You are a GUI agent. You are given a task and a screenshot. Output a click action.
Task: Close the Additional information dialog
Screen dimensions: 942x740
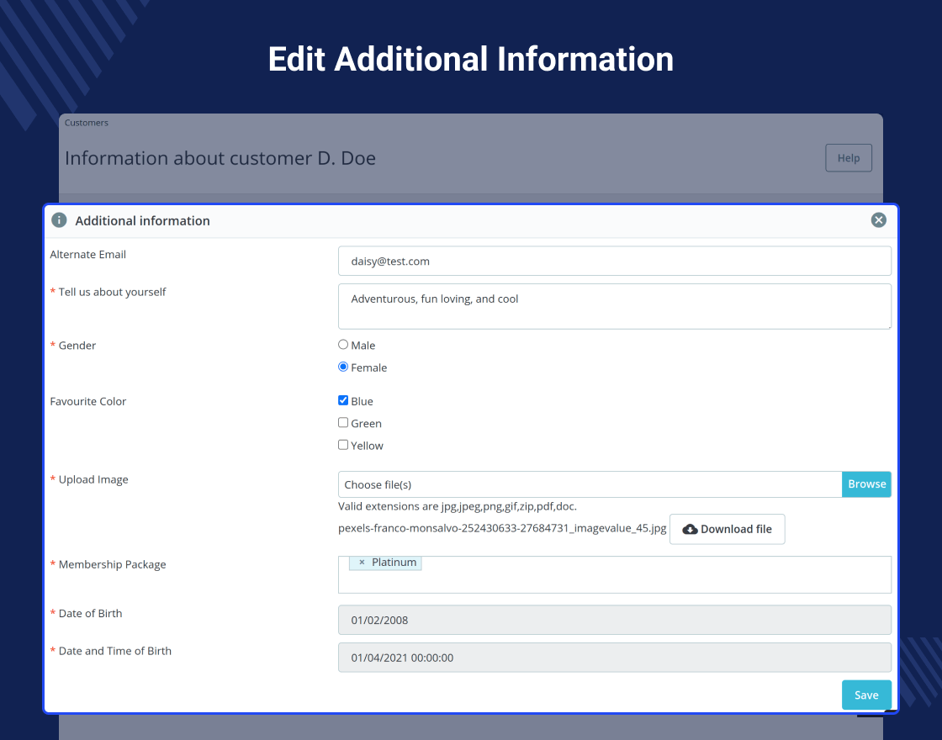(x=878, y=219)
